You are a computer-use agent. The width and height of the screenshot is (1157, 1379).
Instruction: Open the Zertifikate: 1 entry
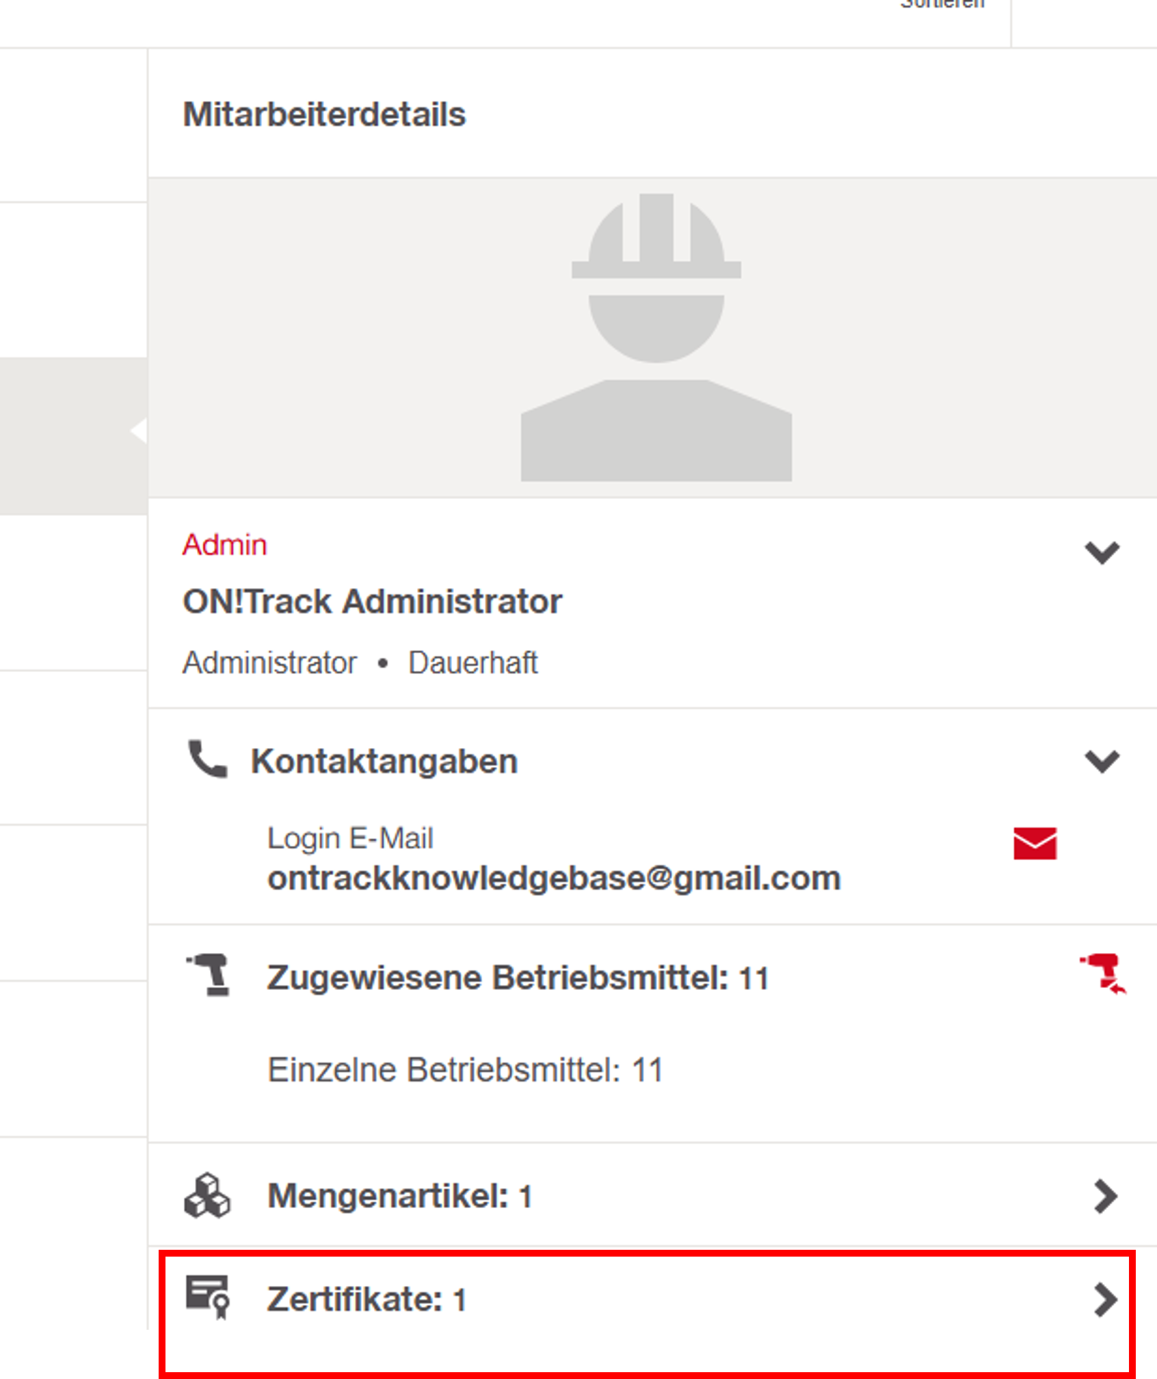pyautogui.click(x=367, y=1300)
